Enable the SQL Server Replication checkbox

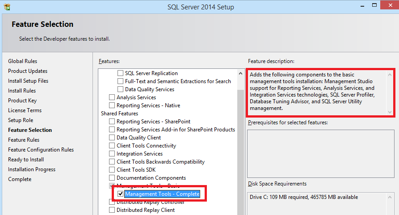pyautogui.click(x=120, y=73)
